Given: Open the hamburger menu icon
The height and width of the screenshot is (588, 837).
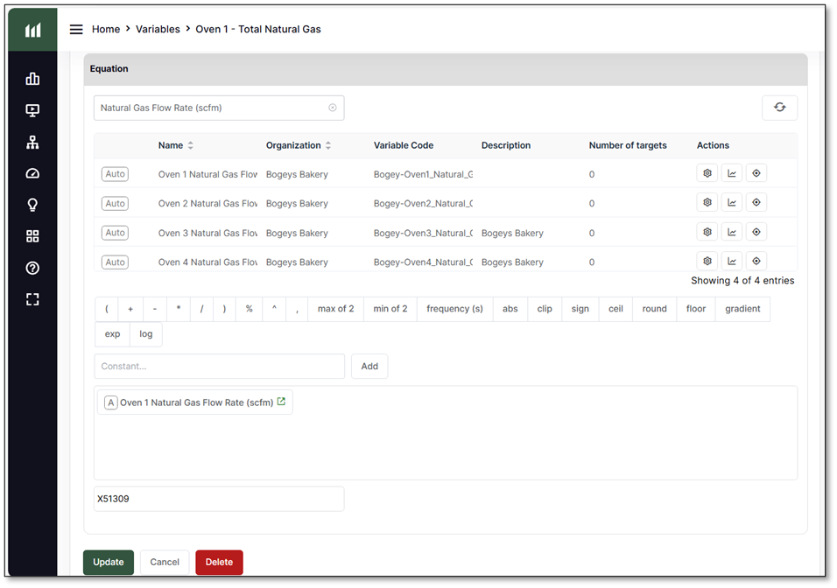Looking at the screenshot, I should 76,30.
